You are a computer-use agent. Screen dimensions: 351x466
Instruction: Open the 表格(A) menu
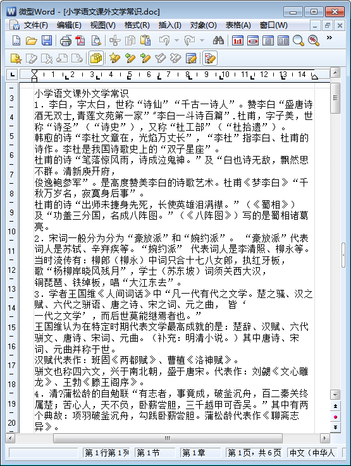point(238,25)
